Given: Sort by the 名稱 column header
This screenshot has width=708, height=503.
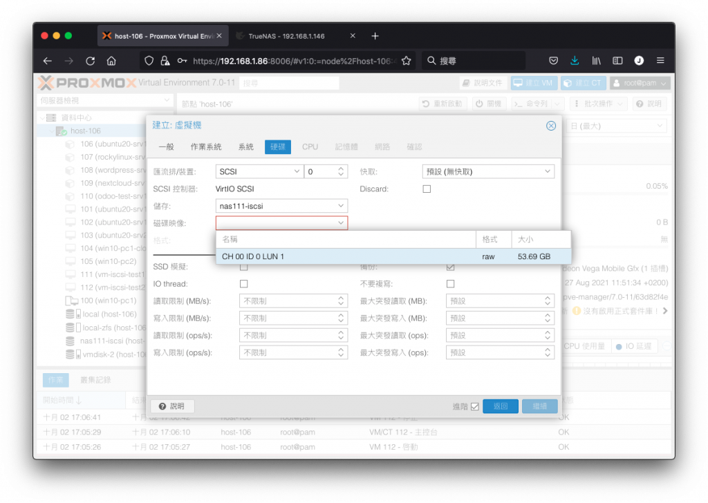Looking at the screenshot, I should pyautogui.click(x=346, y=240).
